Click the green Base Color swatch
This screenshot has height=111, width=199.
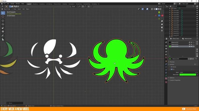[x=188, y=75]
